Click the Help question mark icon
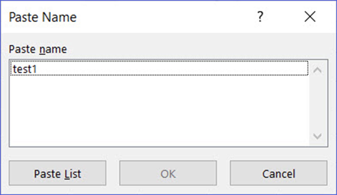337x195 pixels. pos(260,17)
